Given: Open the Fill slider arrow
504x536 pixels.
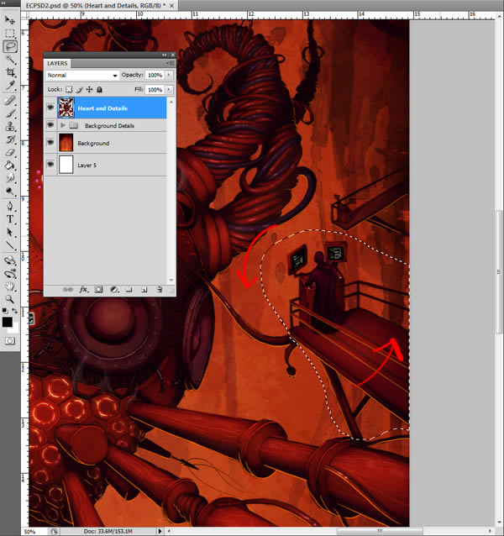Looking at the screenshot, I should [x=169, y=90].
